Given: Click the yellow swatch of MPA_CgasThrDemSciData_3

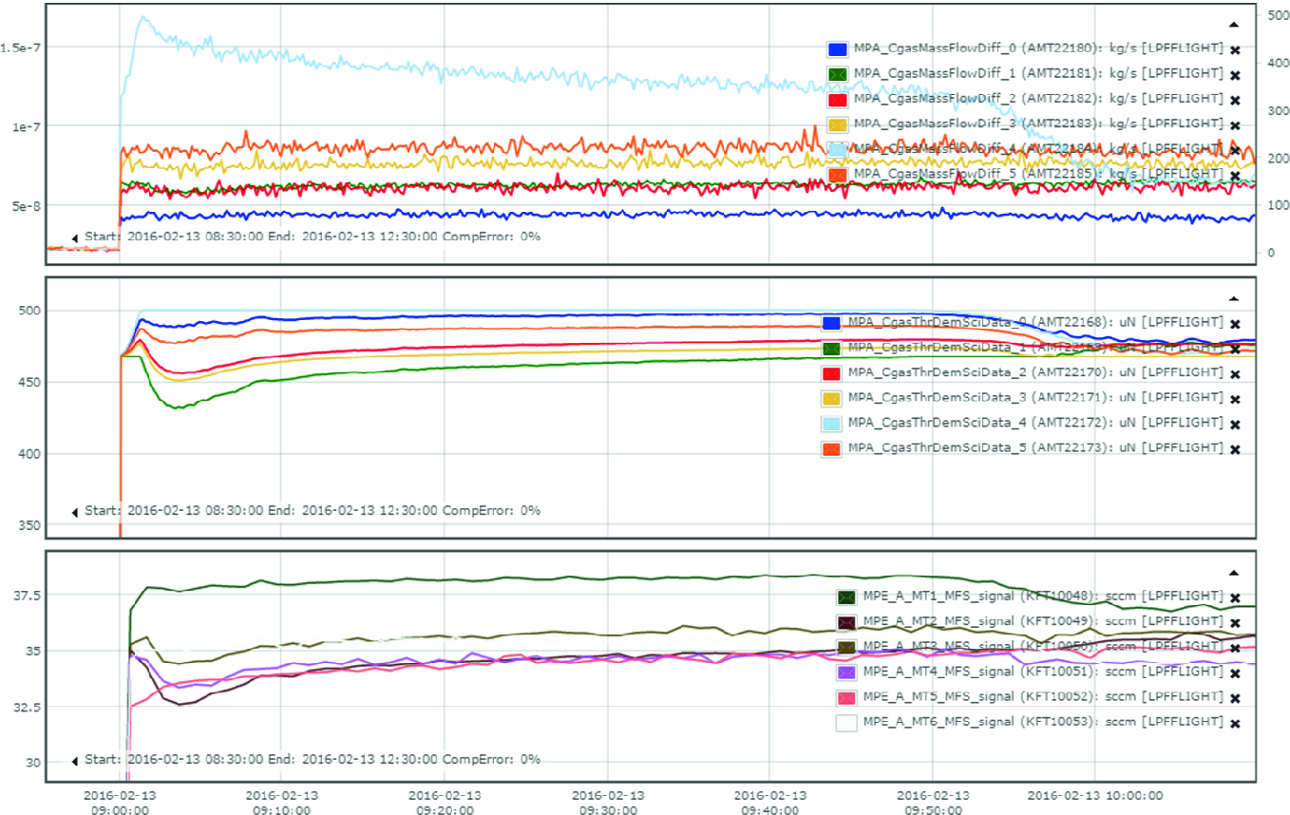Looking at the screenshot, I should click(831, 398).
